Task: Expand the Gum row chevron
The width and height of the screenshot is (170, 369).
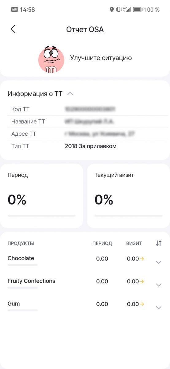Action: click(x=159, y=308)
